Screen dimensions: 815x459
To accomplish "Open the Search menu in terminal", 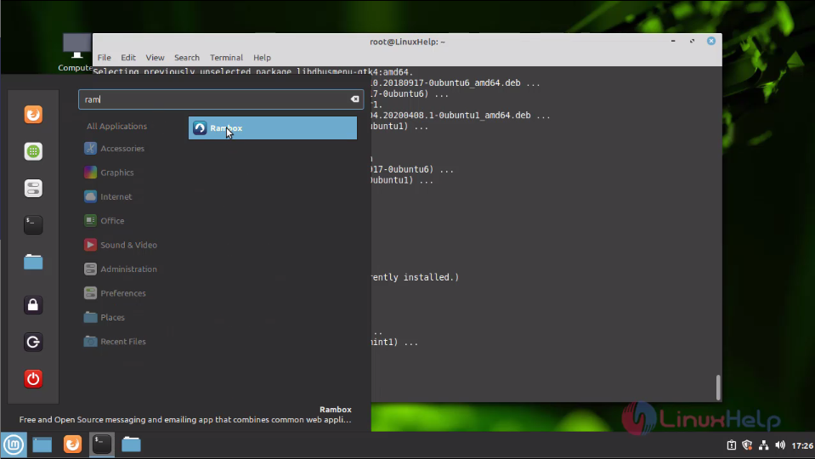I will (x=187, y=58).
